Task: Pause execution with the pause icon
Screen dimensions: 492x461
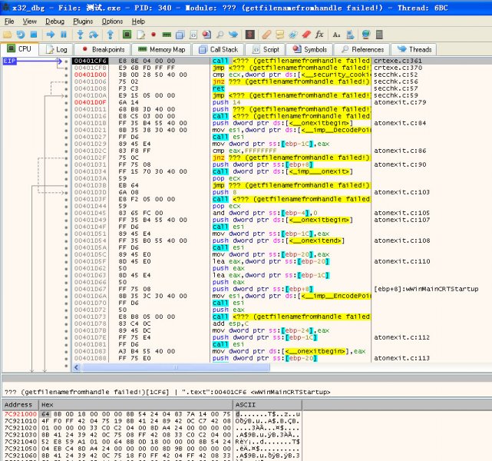Action: click(64, 35)
